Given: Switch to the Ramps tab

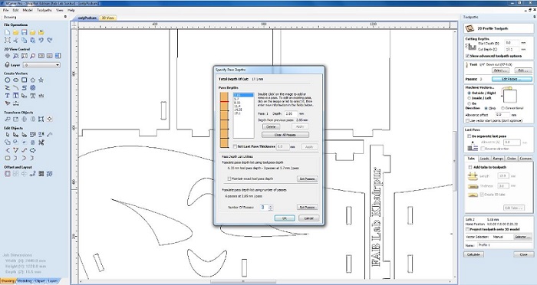Looking at the screenshot, I should click(x=498, y=159).
